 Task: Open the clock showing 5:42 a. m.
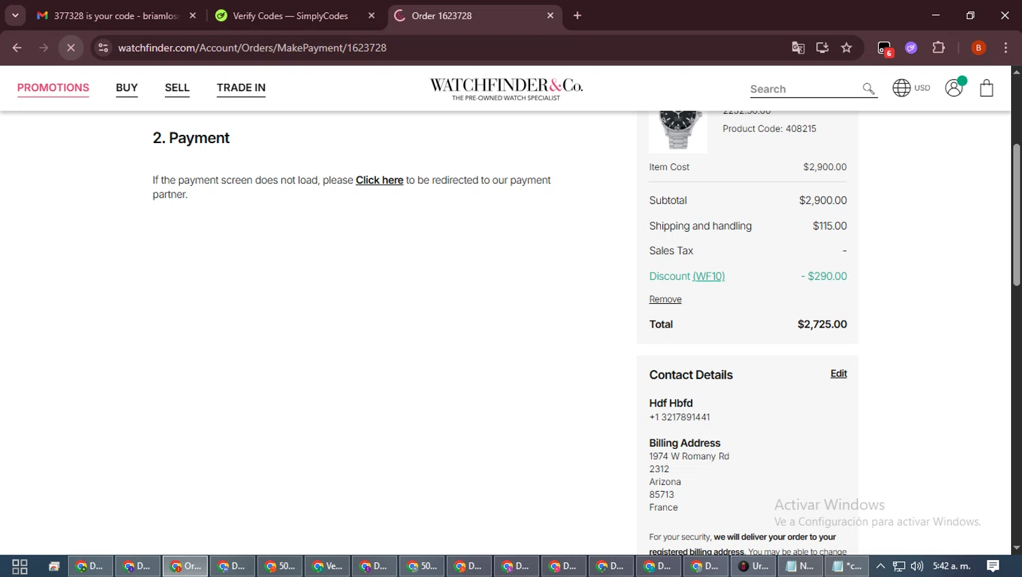[x=952, y=566]
